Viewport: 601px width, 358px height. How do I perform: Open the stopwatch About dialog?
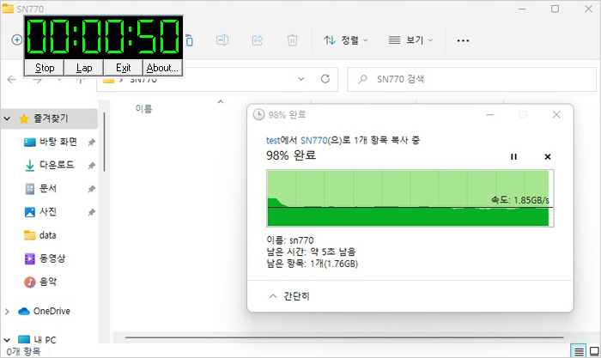pos(162,68)
